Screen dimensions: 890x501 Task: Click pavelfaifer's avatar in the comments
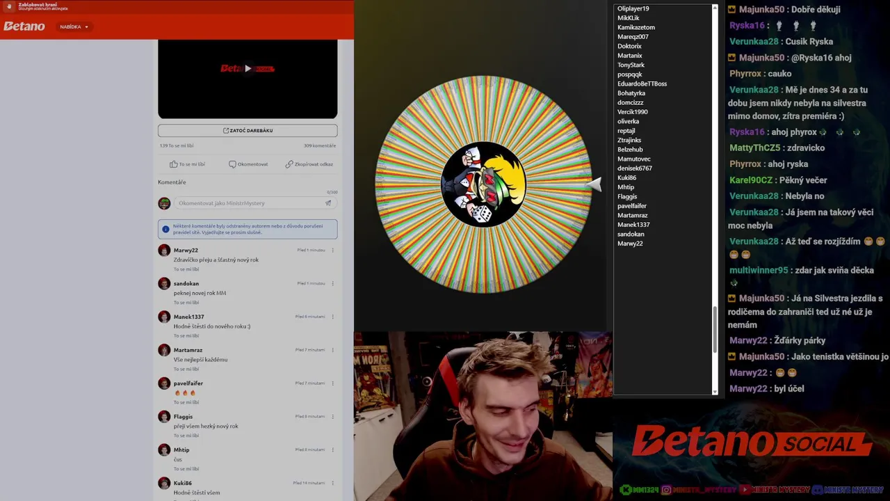pos(164,383)
